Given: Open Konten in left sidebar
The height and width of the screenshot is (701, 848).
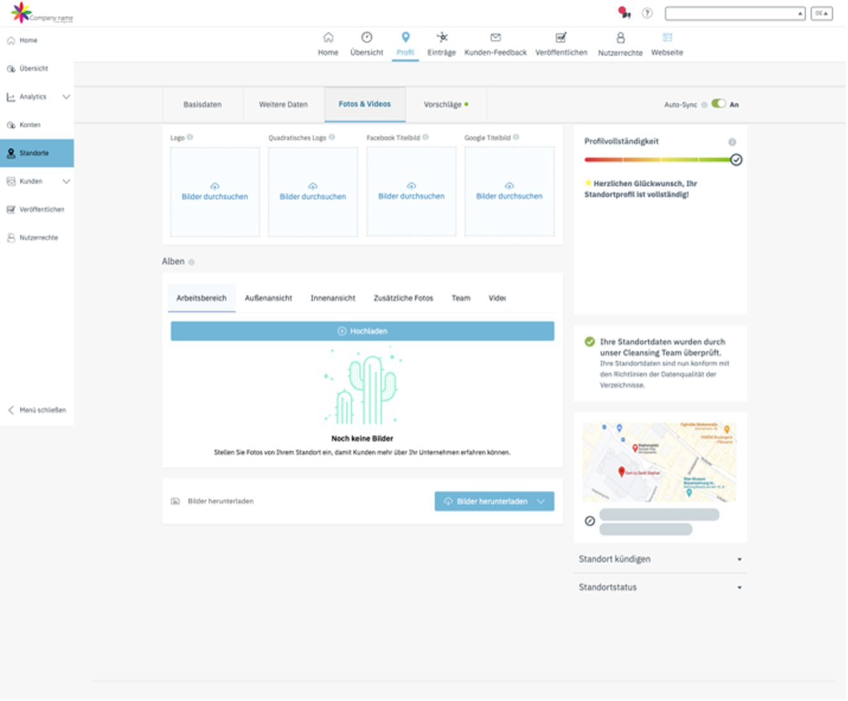Looking at the screenshot, I should (x=37, y=125).
